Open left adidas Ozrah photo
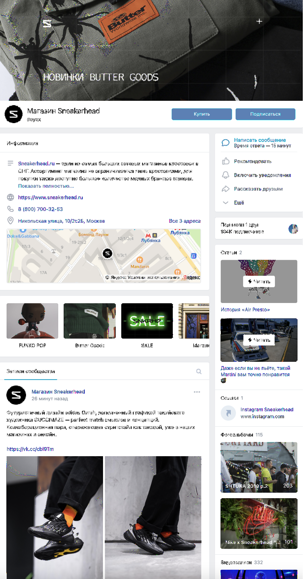Viewport: 303px width, 579px height. pyautogui.click(x=55, y=518)
